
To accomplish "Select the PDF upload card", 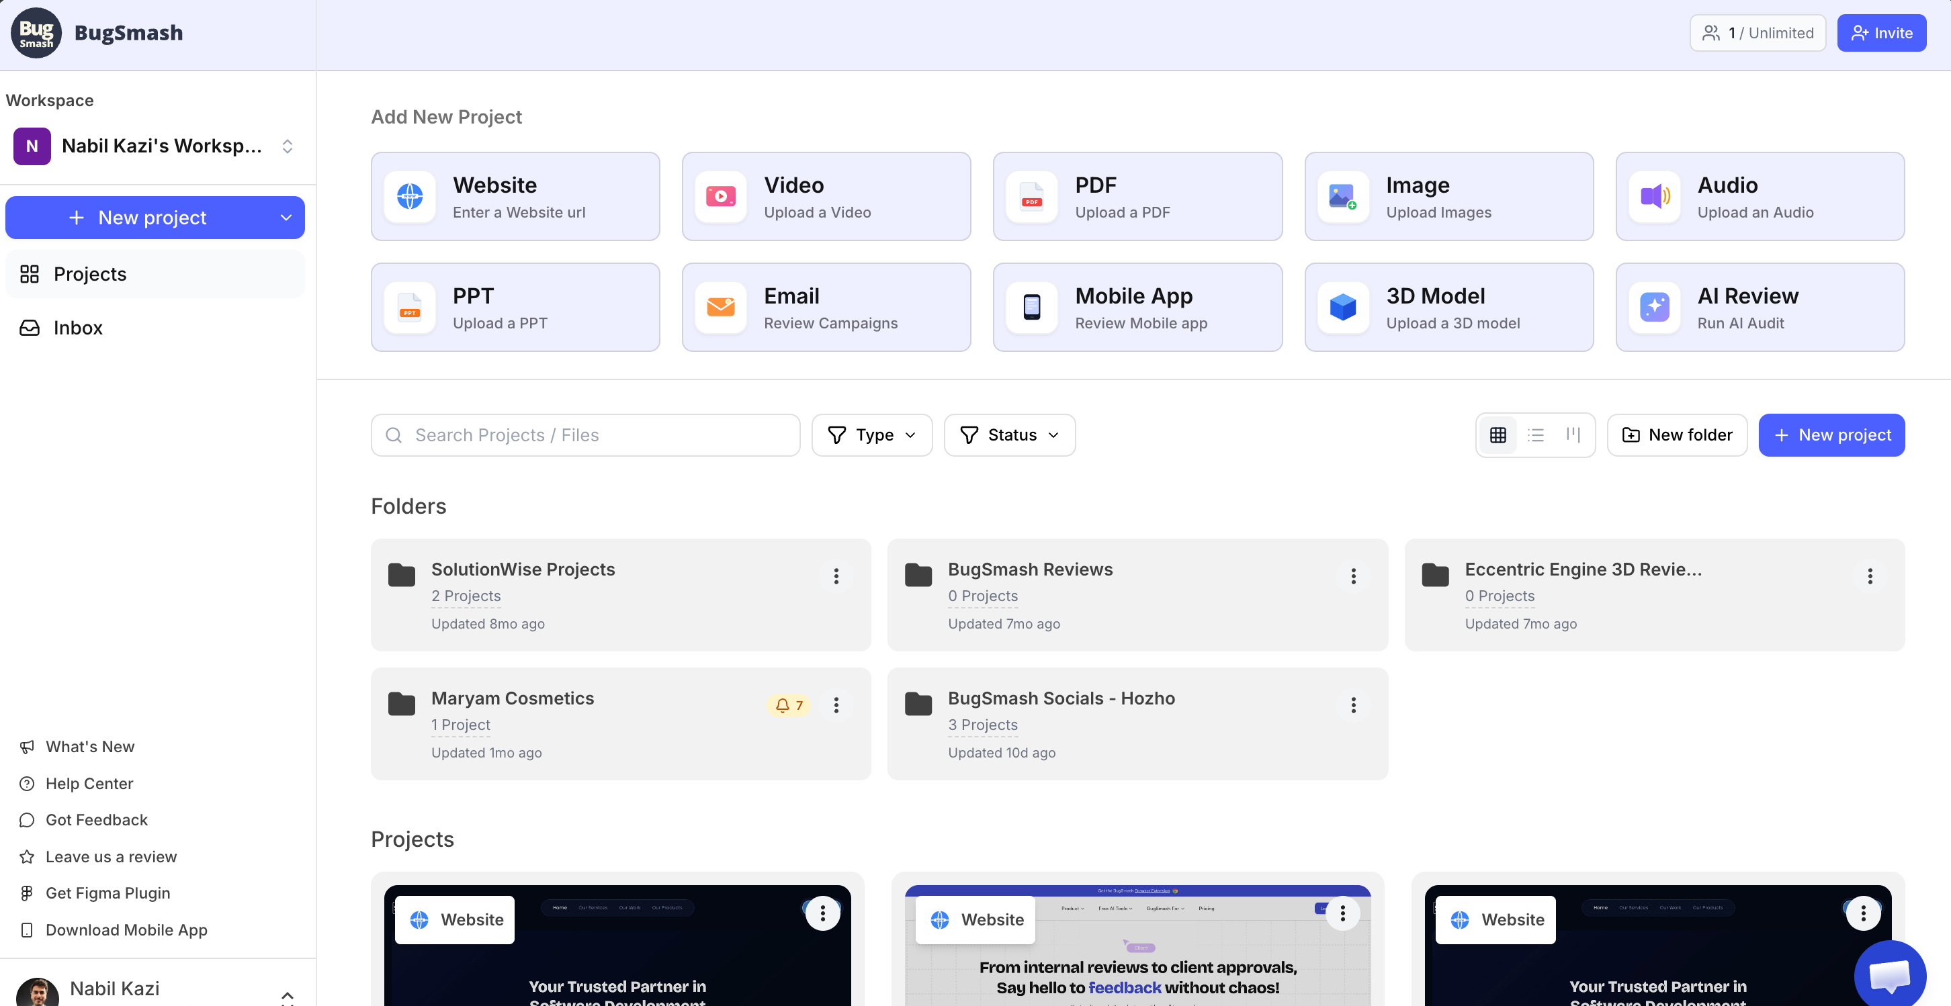I will (x=1137, y=197).
